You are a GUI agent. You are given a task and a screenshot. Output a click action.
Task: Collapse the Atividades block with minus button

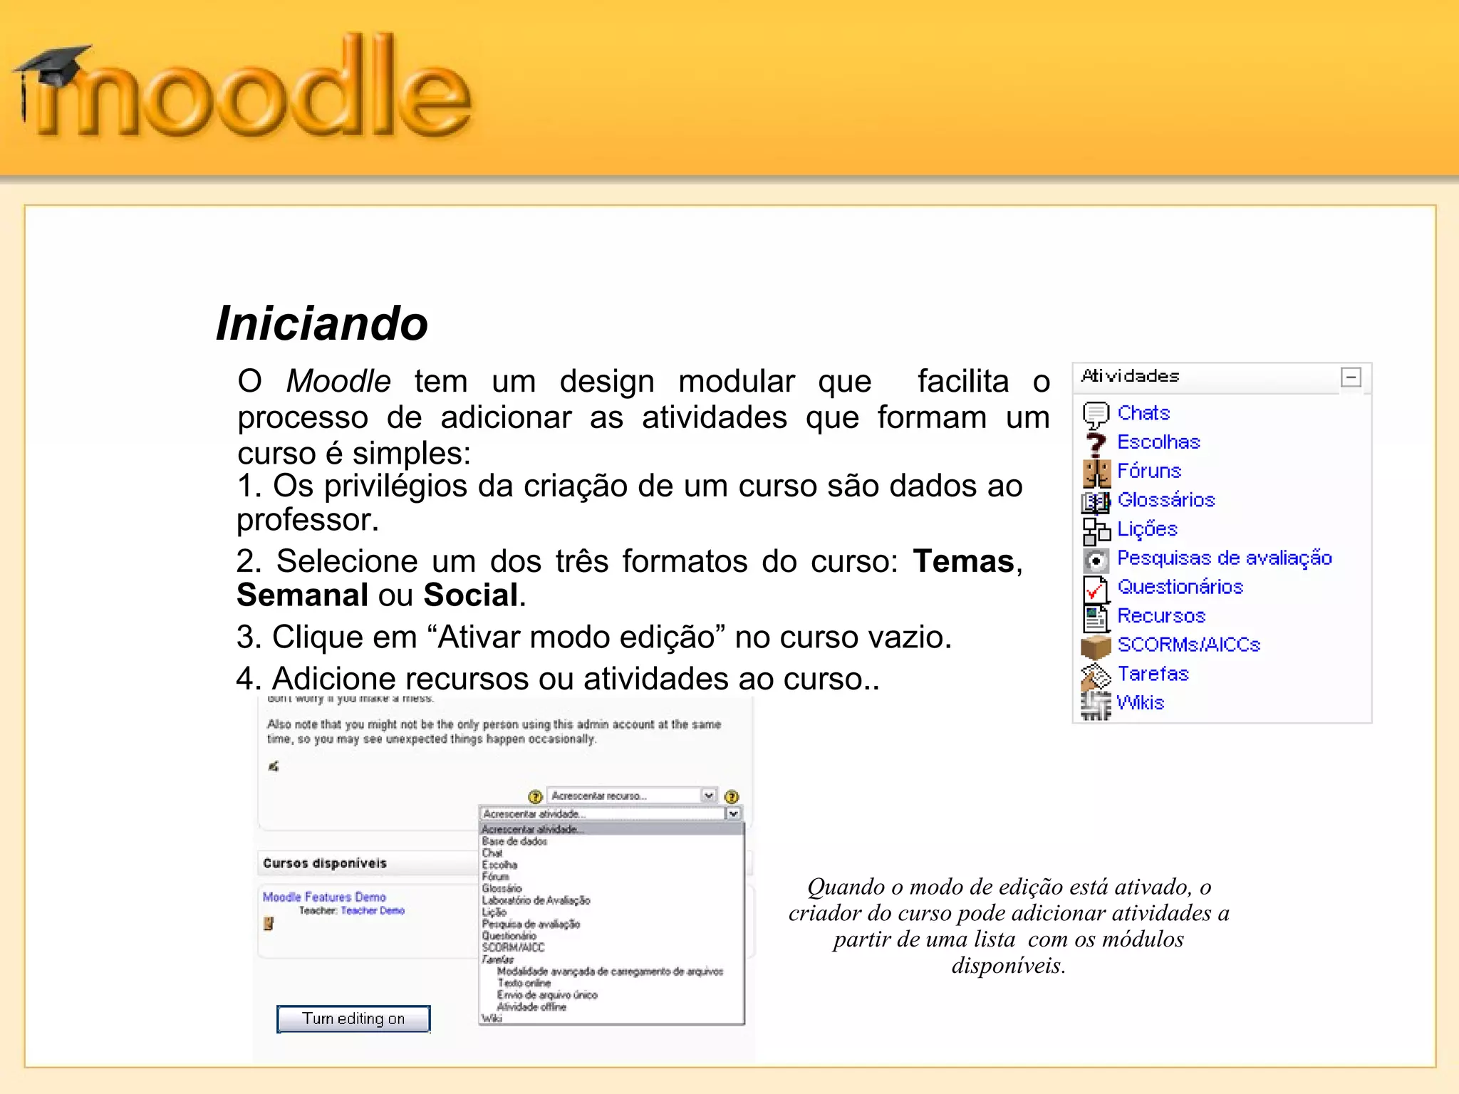point(1351,377)
